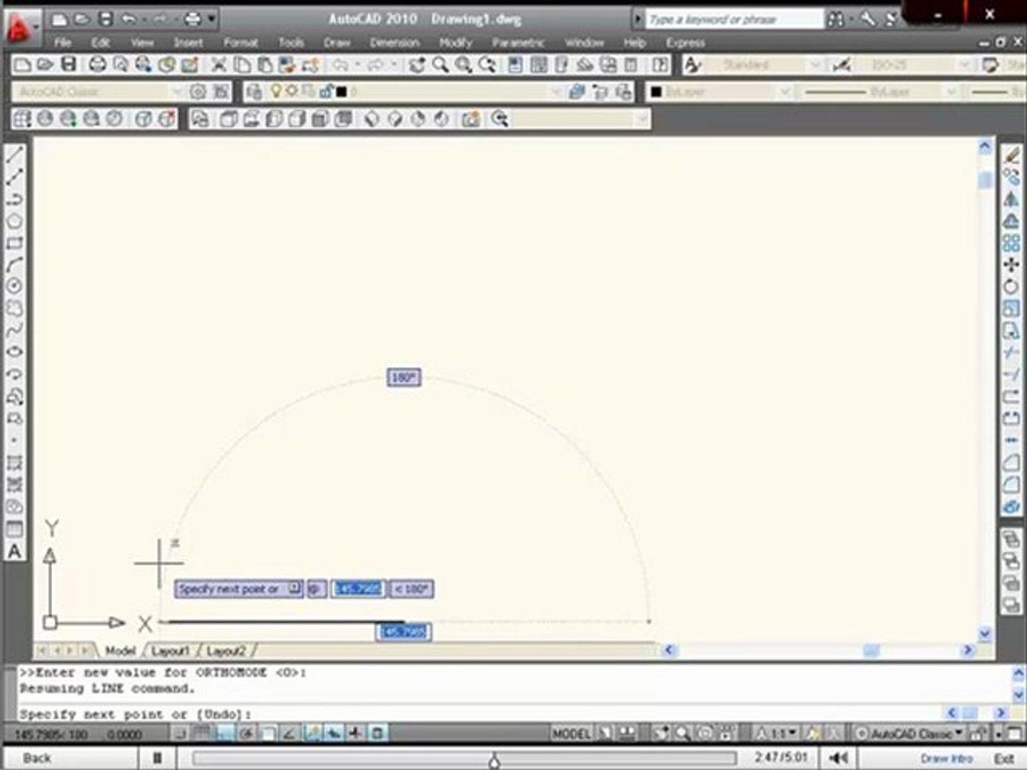
Task: Open the Help question mark icon in toolbar
Action: pyautogui.click(x=661, y=66)
